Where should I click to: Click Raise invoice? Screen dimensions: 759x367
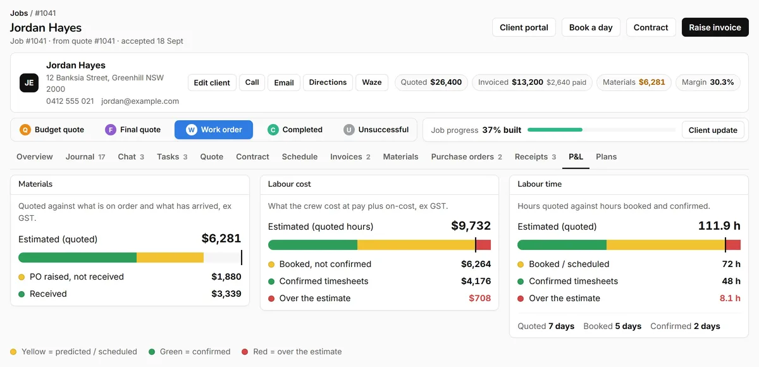click(715, 27)
